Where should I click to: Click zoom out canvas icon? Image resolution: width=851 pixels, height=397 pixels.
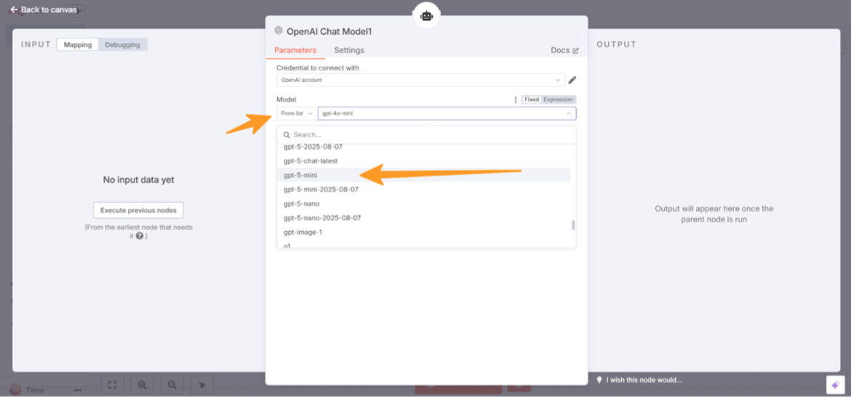tap(172, 385)
